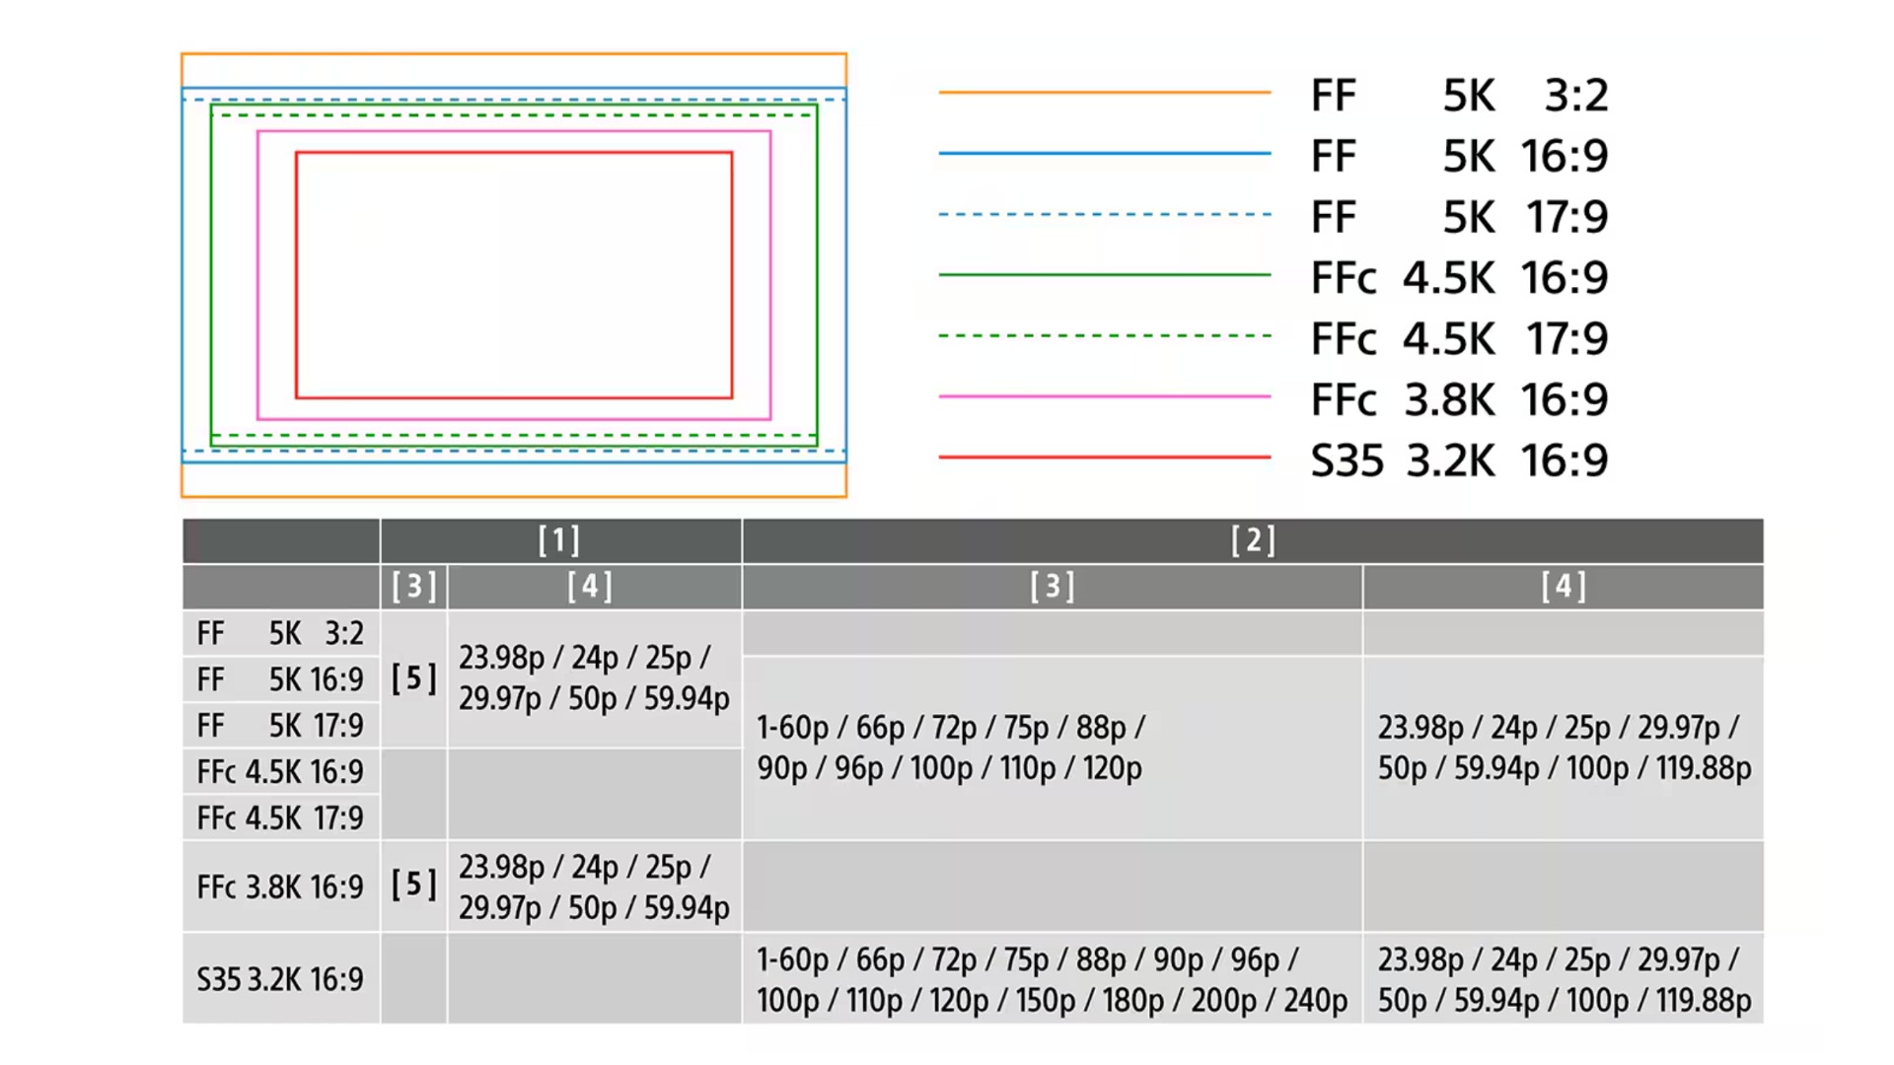Click the legend label 'FF 5K 17:9'
This screenshot has height=1065, width=1894.
tap(1459, 217)
